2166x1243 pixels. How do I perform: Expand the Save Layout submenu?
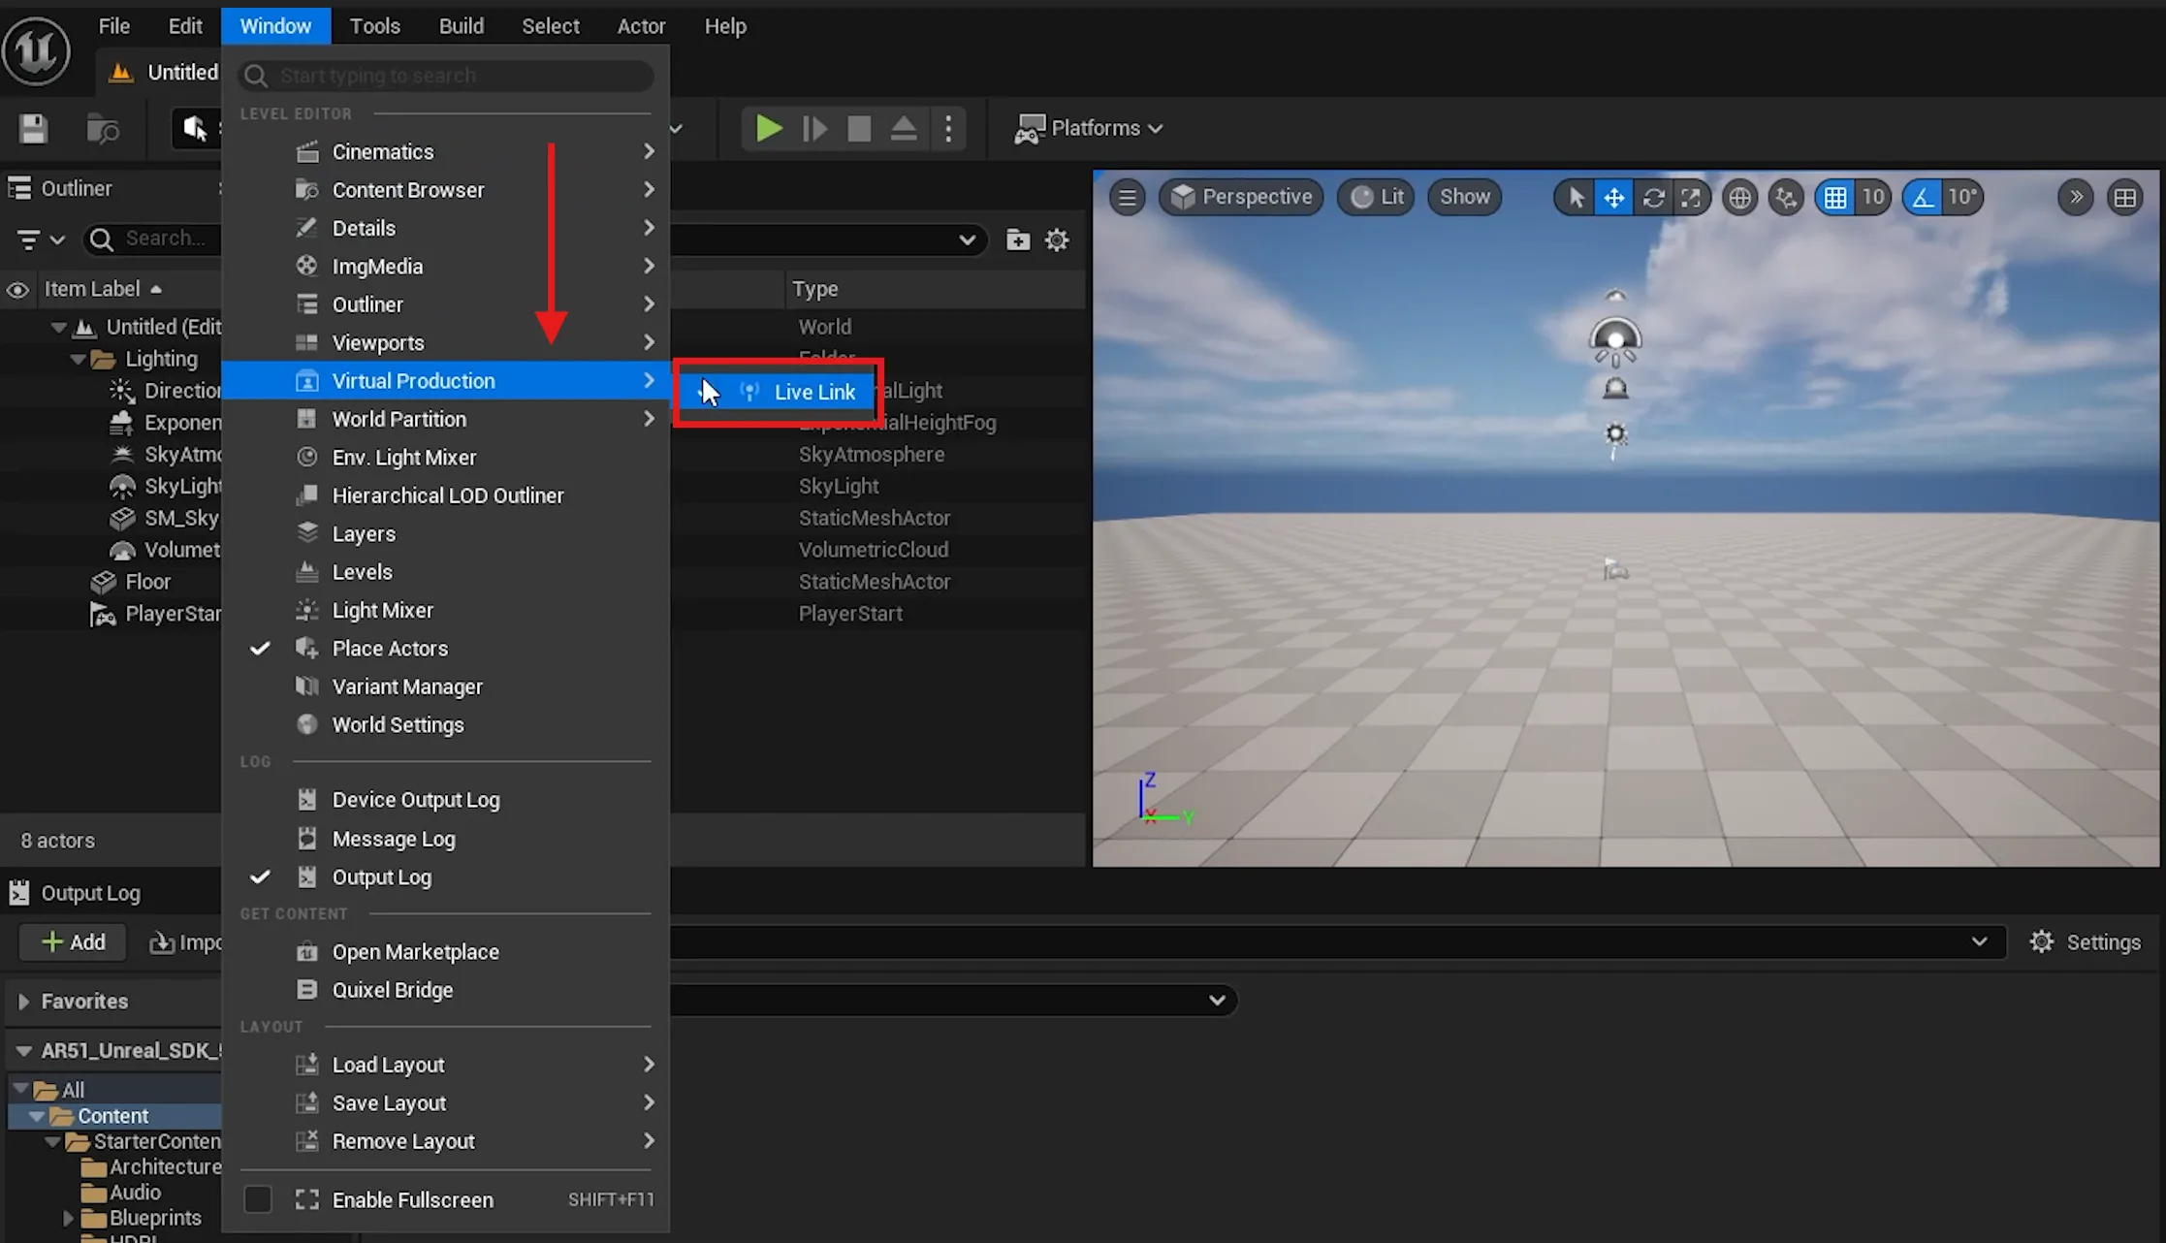click(x=446, y=1103)
